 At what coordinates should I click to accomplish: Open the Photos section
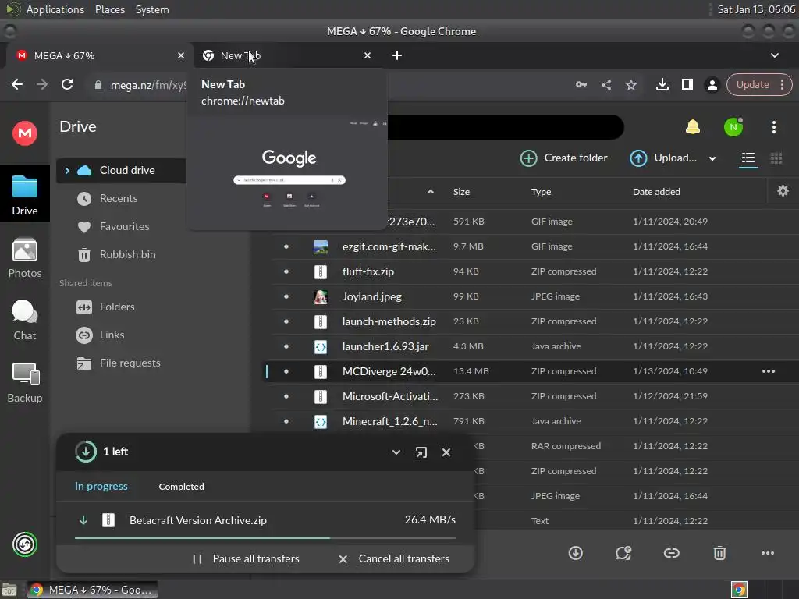point(24,258)
